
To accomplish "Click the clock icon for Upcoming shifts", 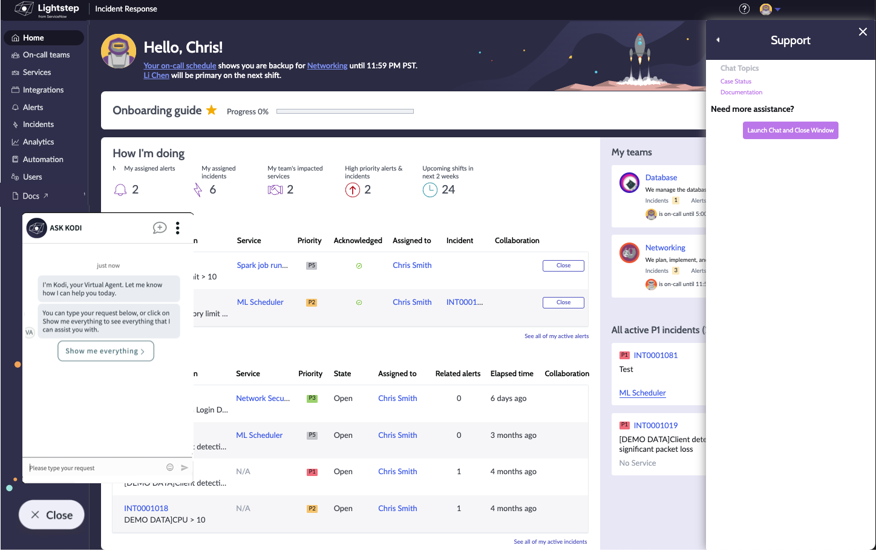I will (430, 190).
